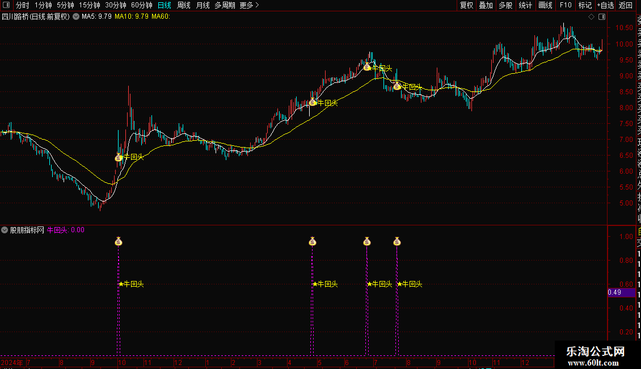Viewport: 641px width, 369px height.
Task: Open indicator dropdown beside 股朋指标网
Action: coord(5,230)
